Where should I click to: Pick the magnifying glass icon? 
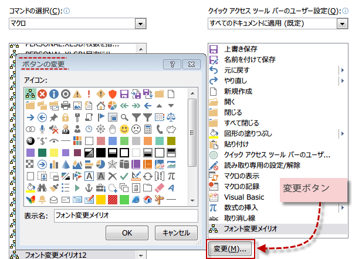(x=124, y=117)
